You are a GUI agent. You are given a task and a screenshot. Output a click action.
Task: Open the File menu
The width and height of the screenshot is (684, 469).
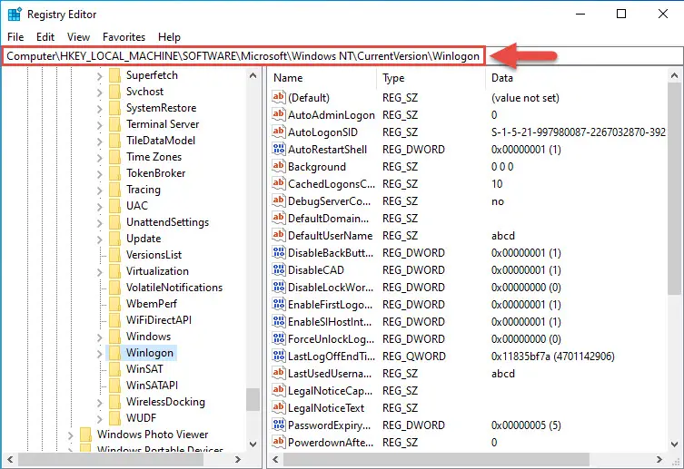click(x=15, y=37)
